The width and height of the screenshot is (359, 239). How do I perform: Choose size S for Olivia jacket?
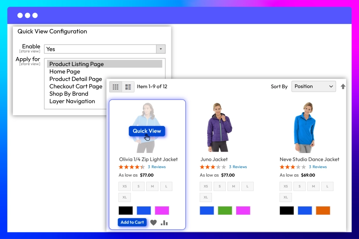[x=138, y=186]
